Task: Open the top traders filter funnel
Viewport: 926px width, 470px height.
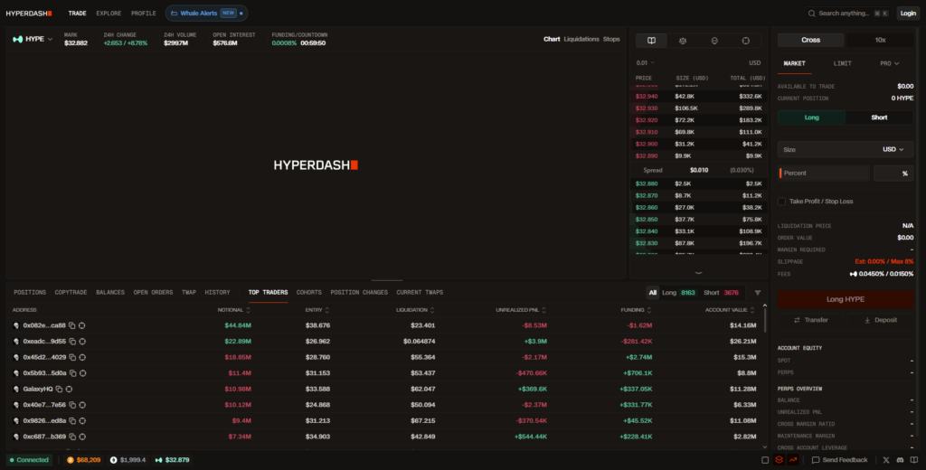Action: (758, 293)
